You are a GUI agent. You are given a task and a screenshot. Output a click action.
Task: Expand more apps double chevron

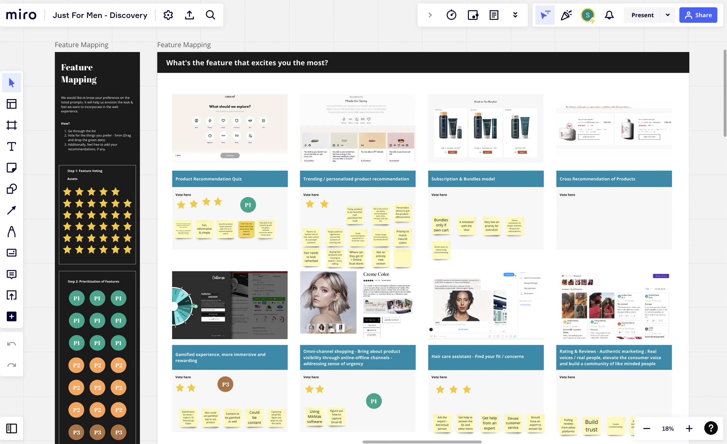(515, 15)
